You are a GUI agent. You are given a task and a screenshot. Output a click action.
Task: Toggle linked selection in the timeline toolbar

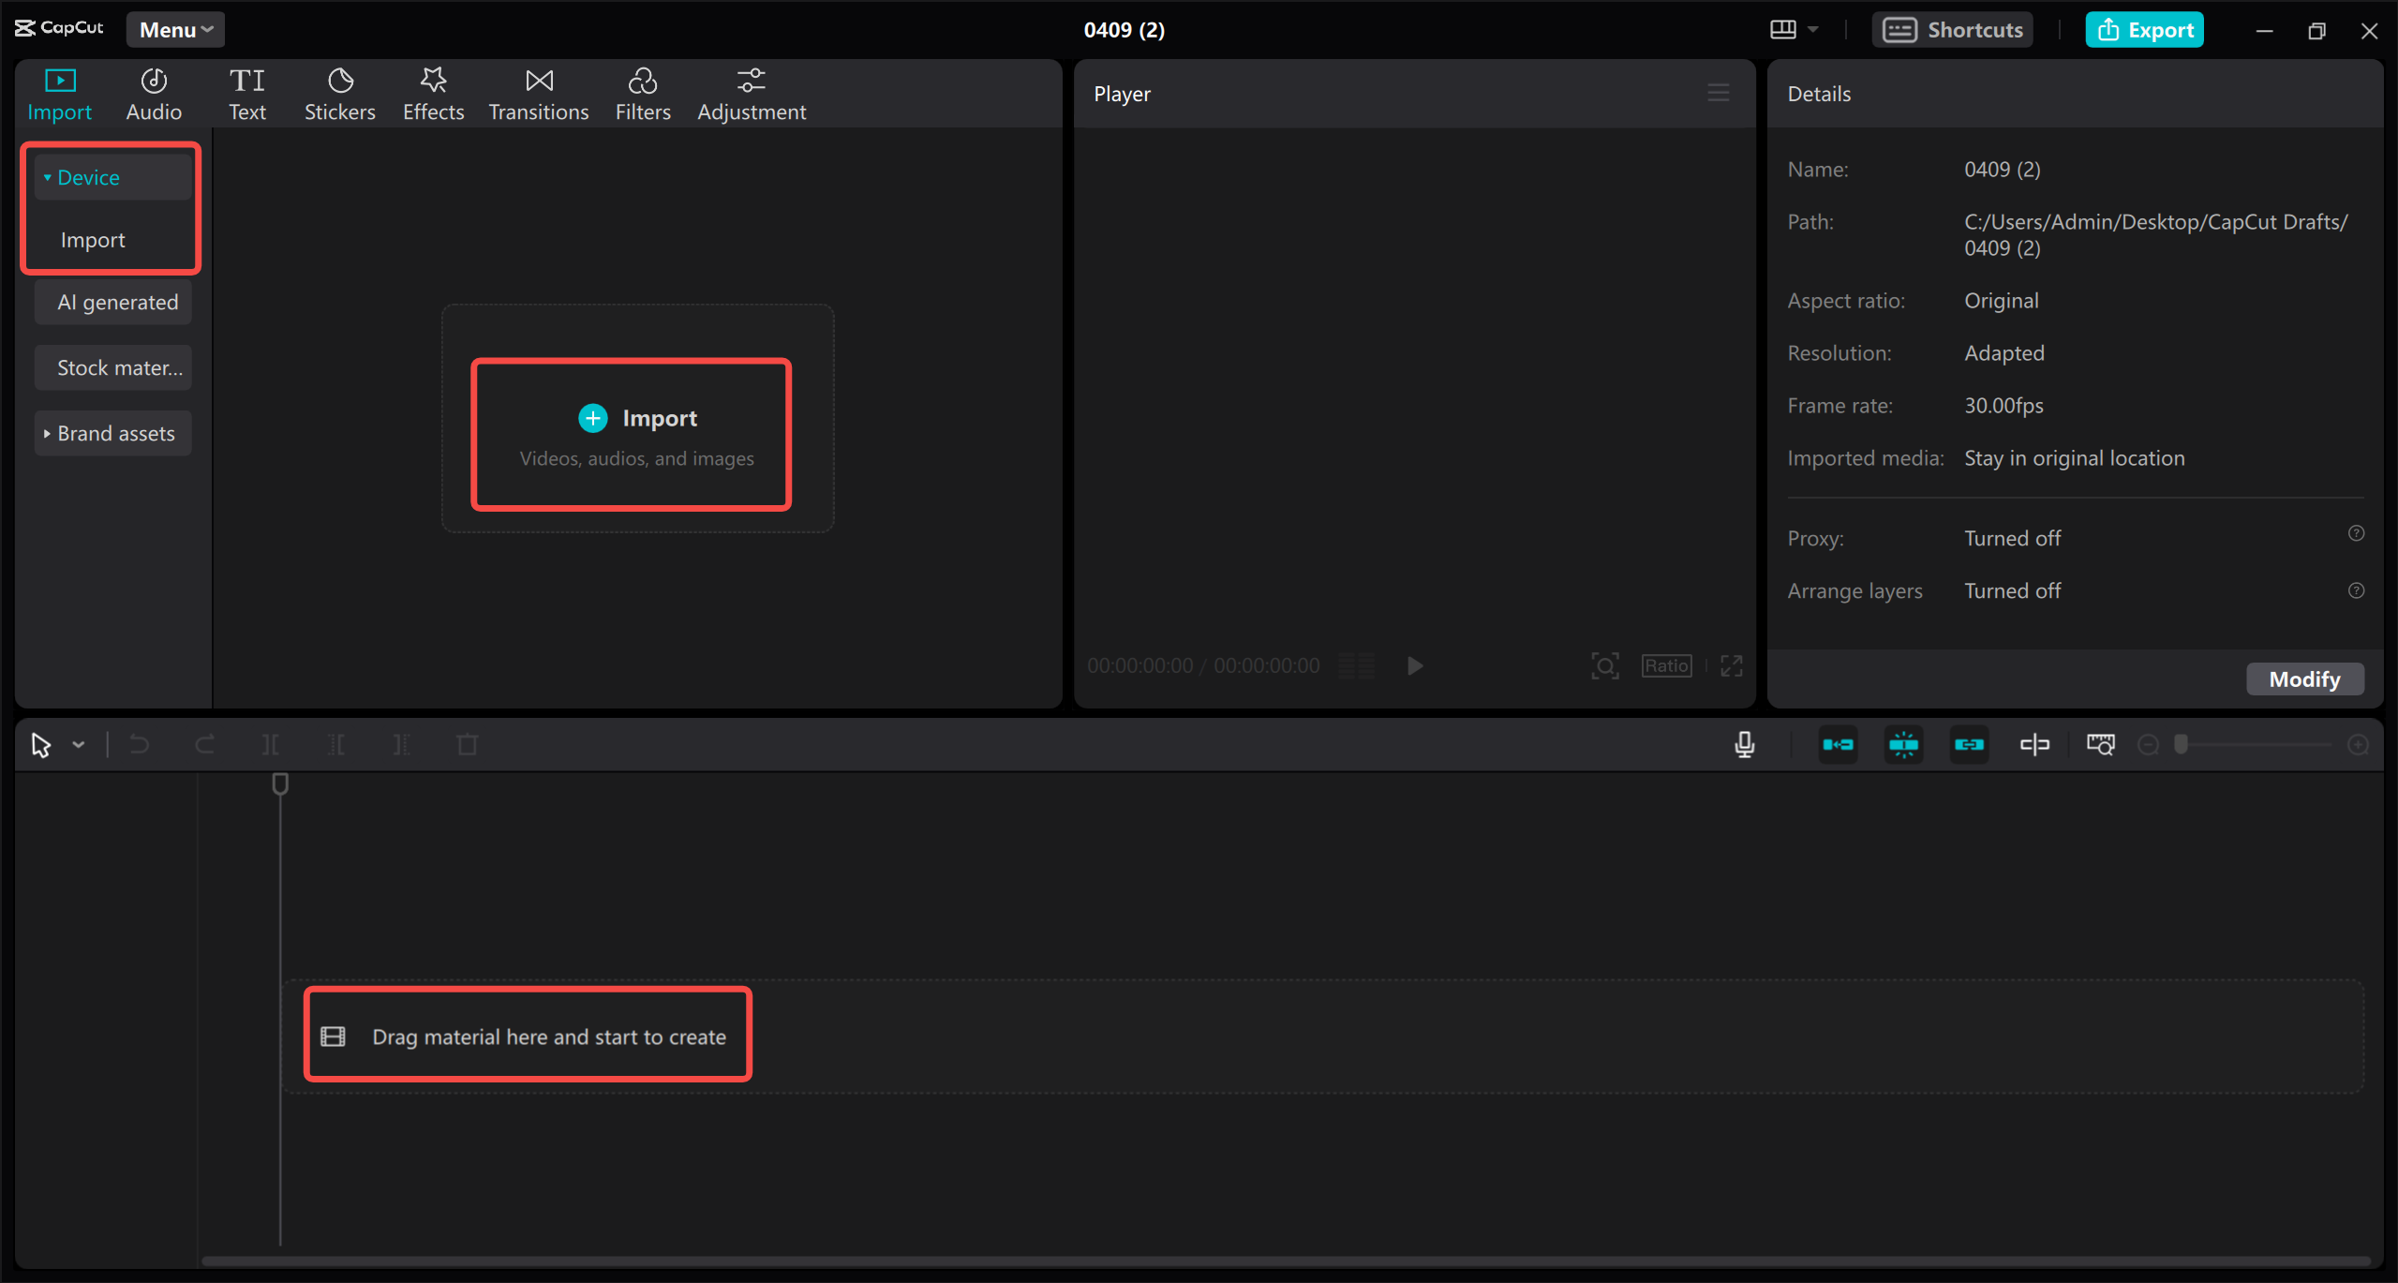(x=1970, y=743)
